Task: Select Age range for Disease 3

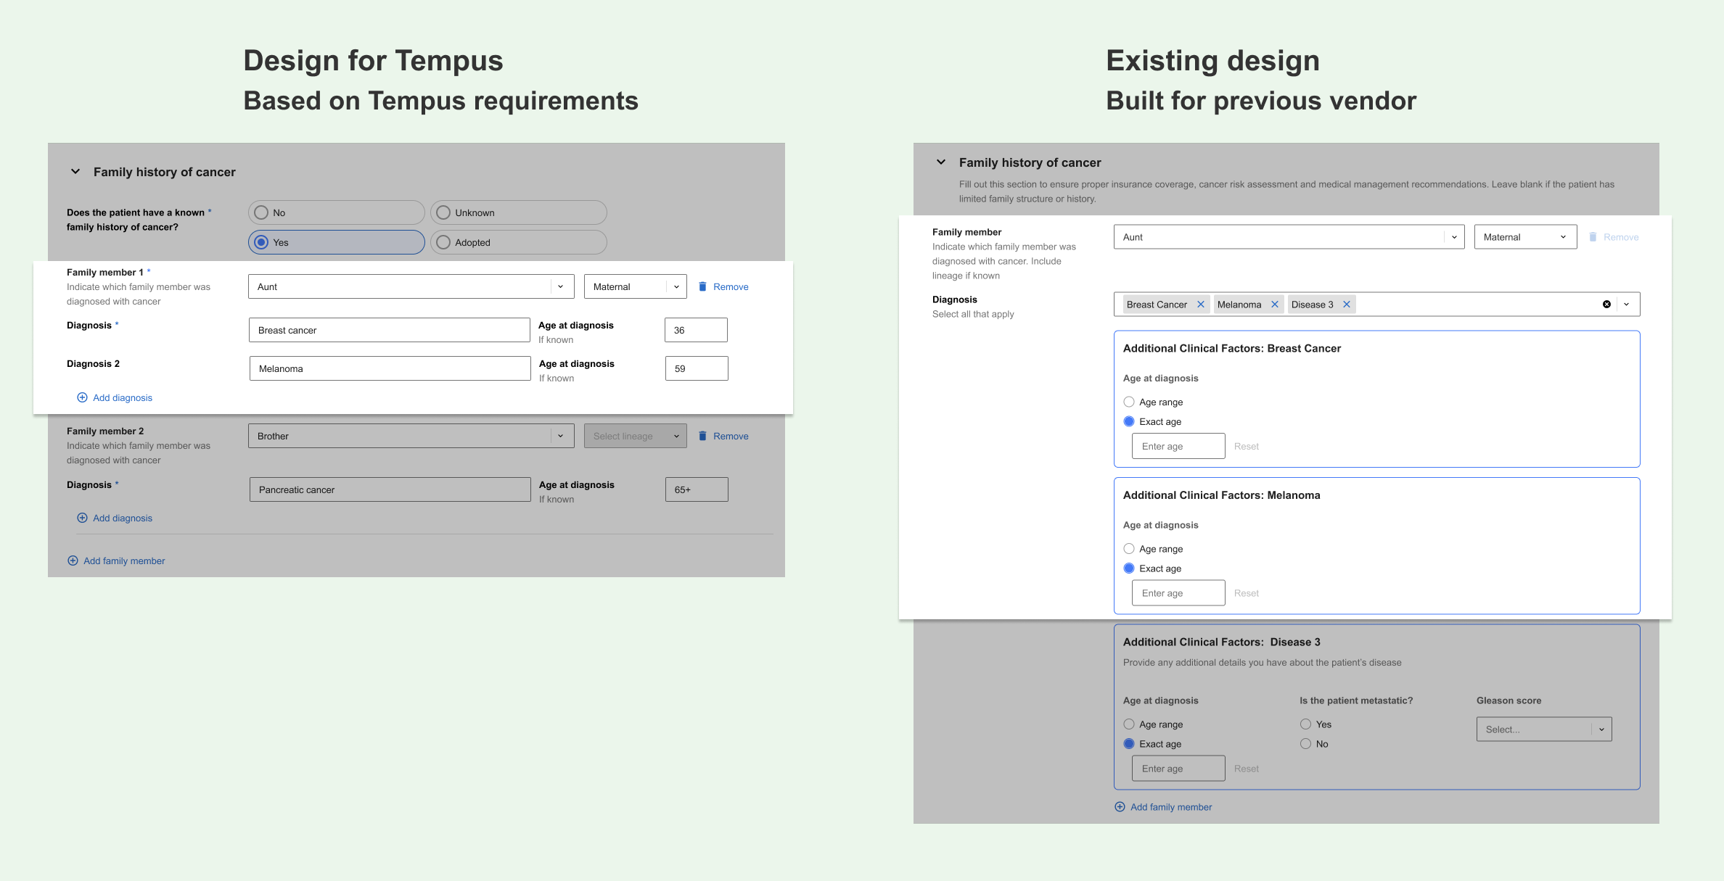Action: coord(1129,724)
